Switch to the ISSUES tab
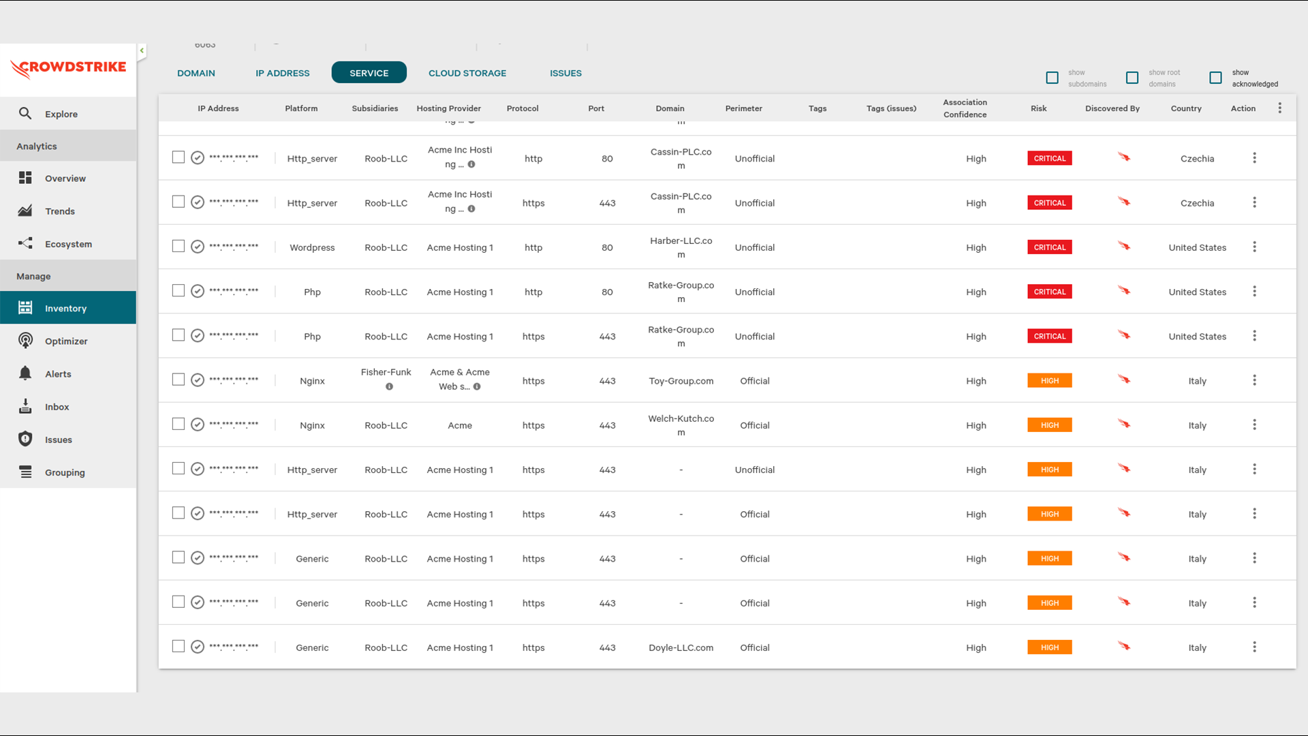The width and height of the screenshot is (1308, 736). 566,73
